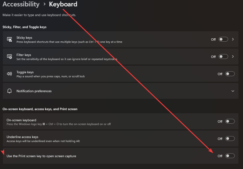Click the Sticky keys keyboard icon
This screenshot has height=169, width=243.
click(x=9, y=40)
